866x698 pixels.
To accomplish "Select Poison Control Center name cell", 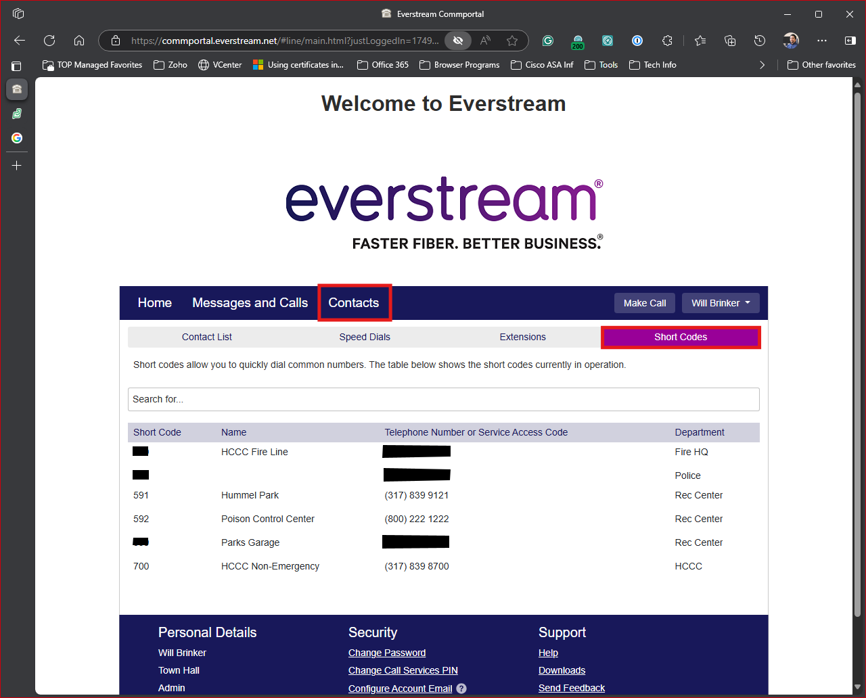I will point(268,519).
